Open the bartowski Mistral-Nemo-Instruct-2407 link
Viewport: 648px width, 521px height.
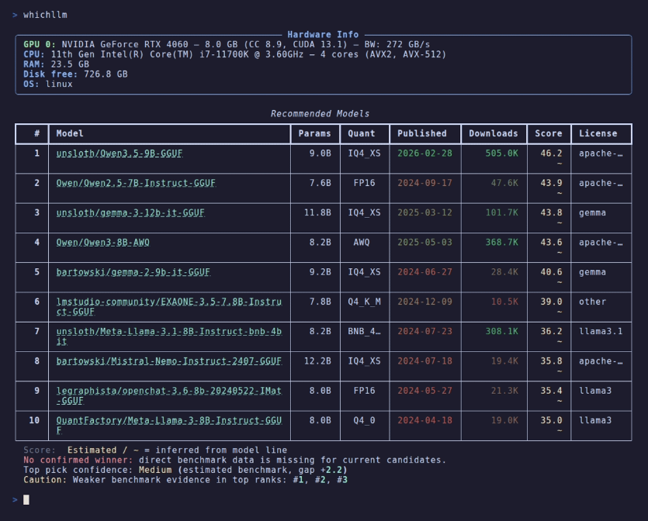pos(169,361)
